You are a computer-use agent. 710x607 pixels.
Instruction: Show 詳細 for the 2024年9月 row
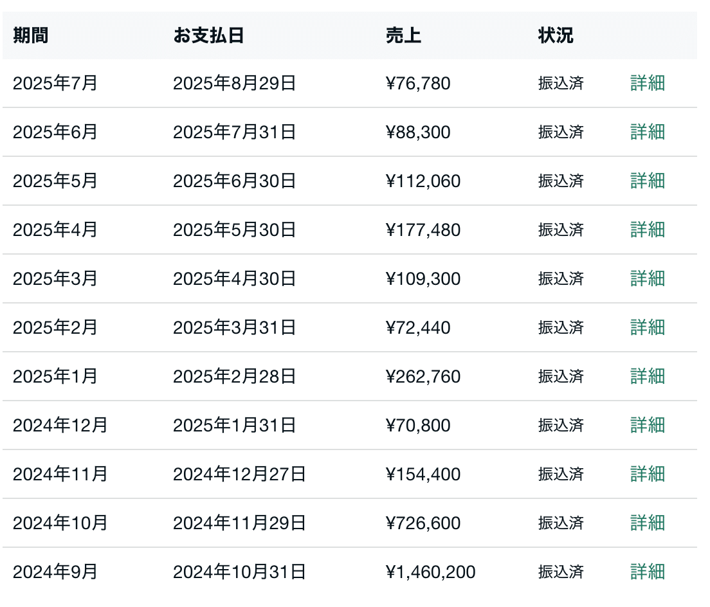(x=647, y=572)
